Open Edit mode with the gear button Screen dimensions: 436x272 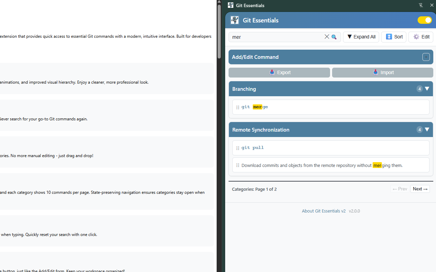point(421,37)
